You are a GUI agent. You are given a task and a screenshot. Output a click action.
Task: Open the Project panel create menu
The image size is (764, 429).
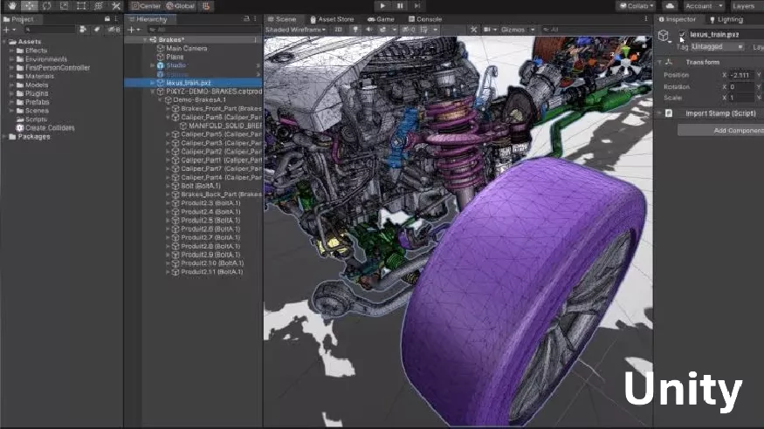click(10, 30)
